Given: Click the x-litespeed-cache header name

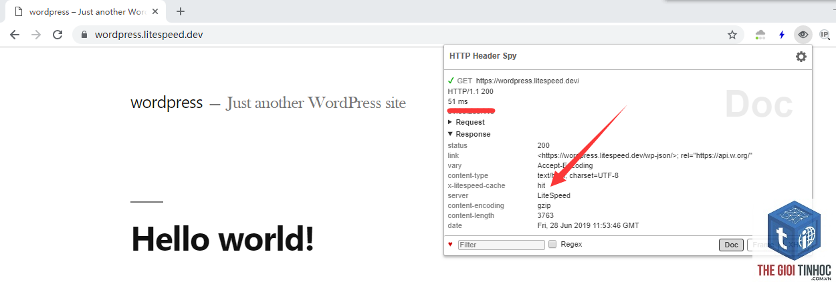Looking at the screenshot, I should point(476,185).
